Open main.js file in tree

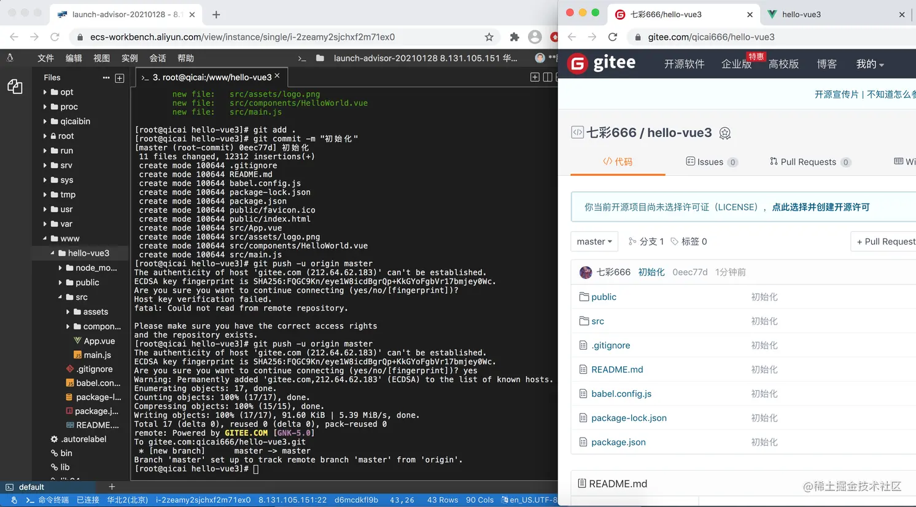pos(98,355)
